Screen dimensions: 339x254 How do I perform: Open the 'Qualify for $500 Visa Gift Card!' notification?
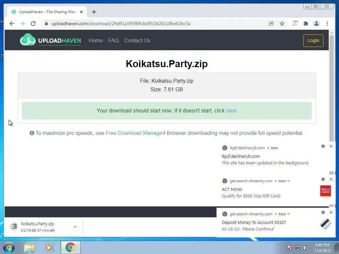[251, 196]
